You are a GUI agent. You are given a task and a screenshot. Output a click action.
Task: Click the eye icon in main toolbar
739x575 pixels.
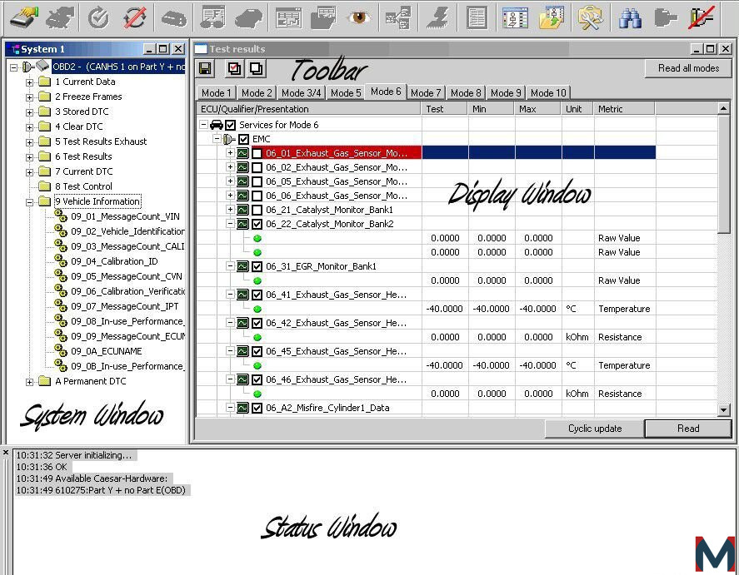(x=358, y=17)
